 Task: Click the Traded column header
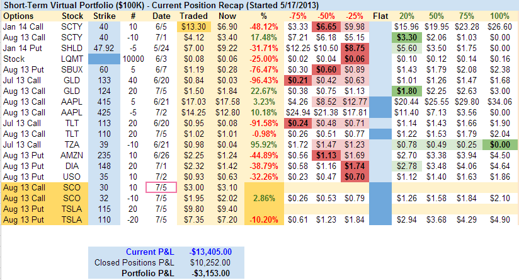[x=191, y=15]
